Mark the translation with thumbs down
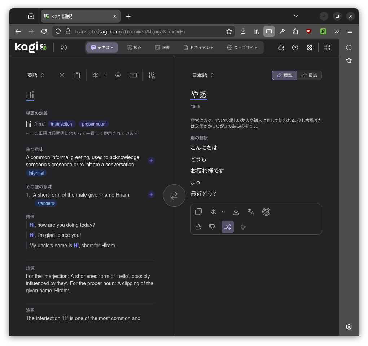This screenshot has width=368, height=346. pos(212,227)
